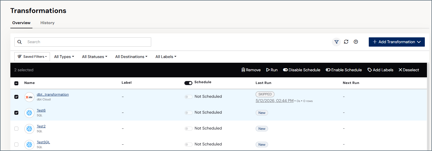
Task: Remove the selected transformations
Action: point(251,70)
